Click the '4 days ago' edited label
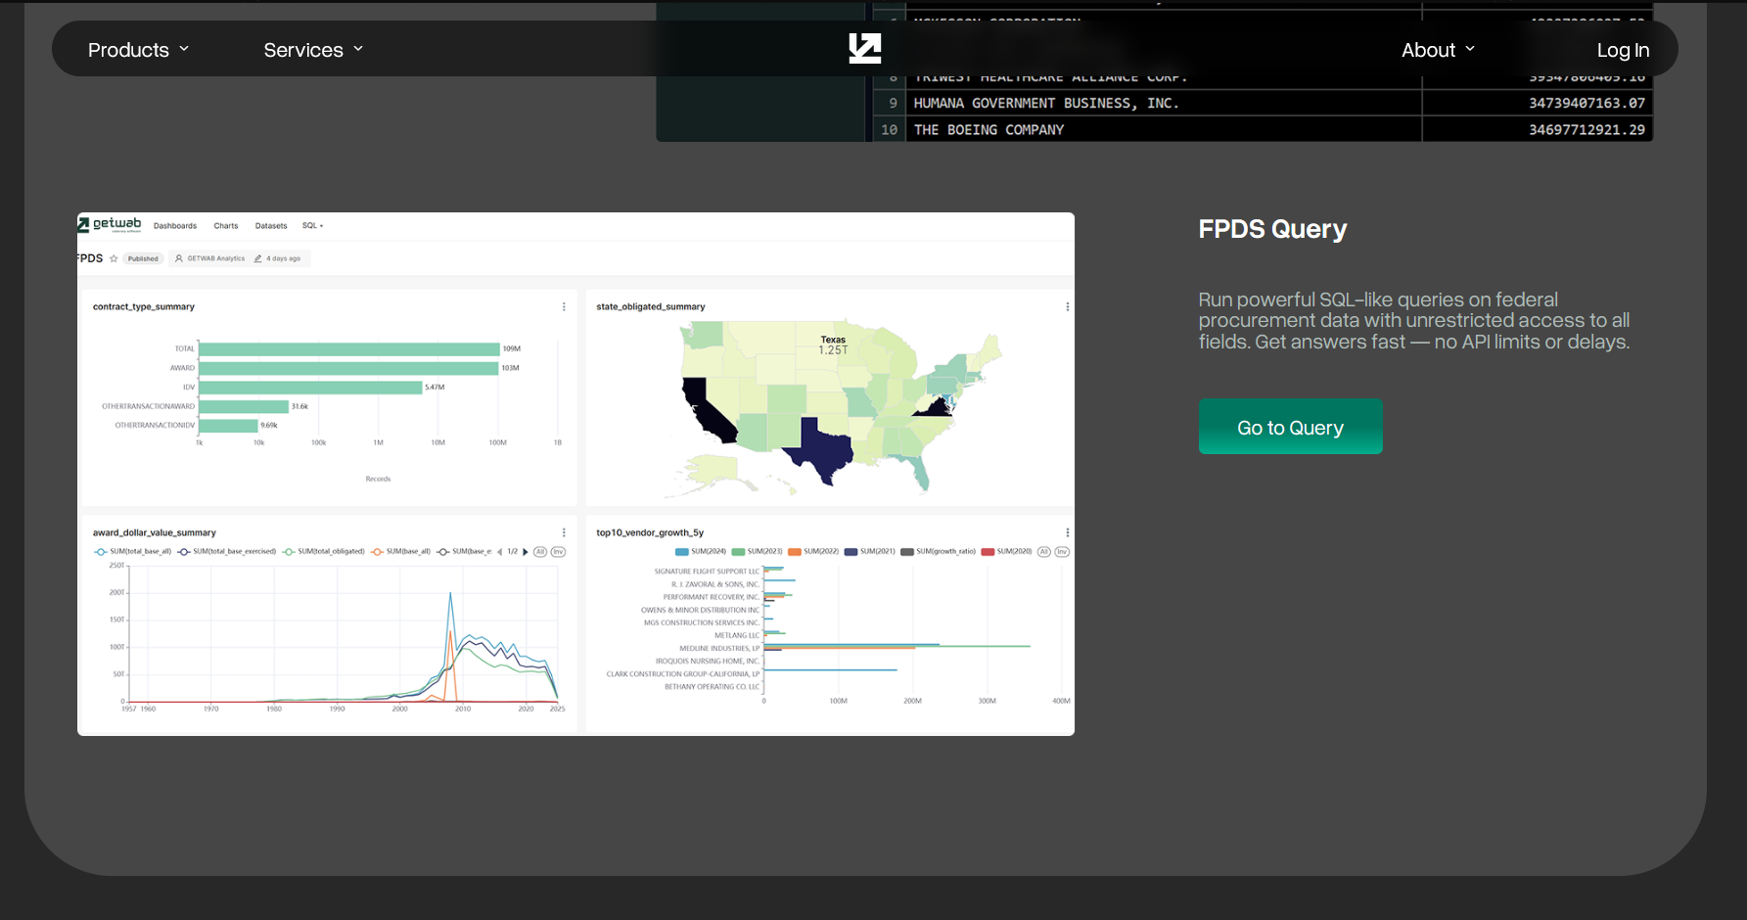The height and width of the screenshot is (920, 1747). (x=278, y=258)
